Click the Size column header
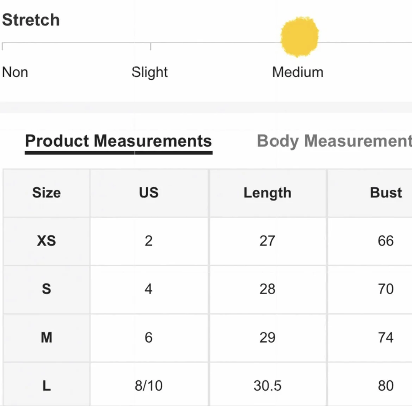Screen dimensions: 412x406 tap(46, 192)
